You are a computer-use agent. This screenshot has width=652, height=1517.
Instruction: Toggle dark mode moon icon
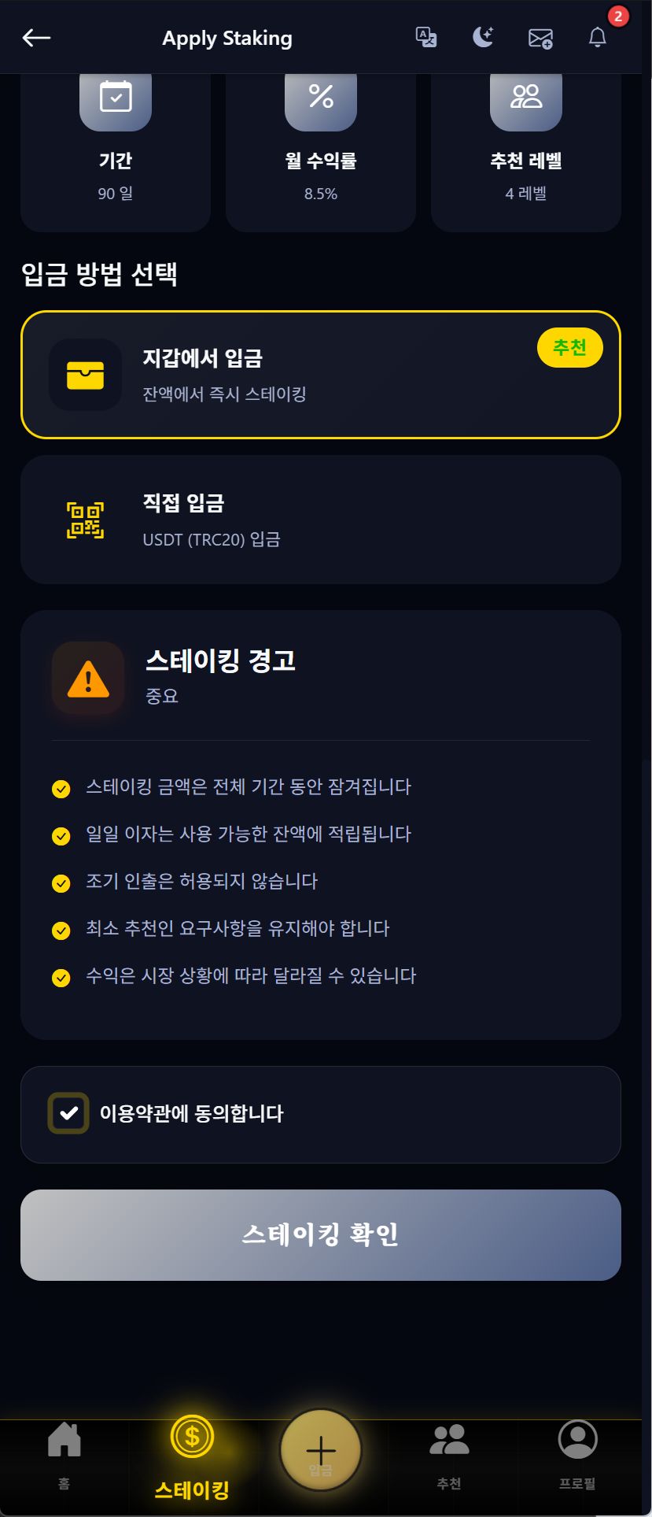483,37
